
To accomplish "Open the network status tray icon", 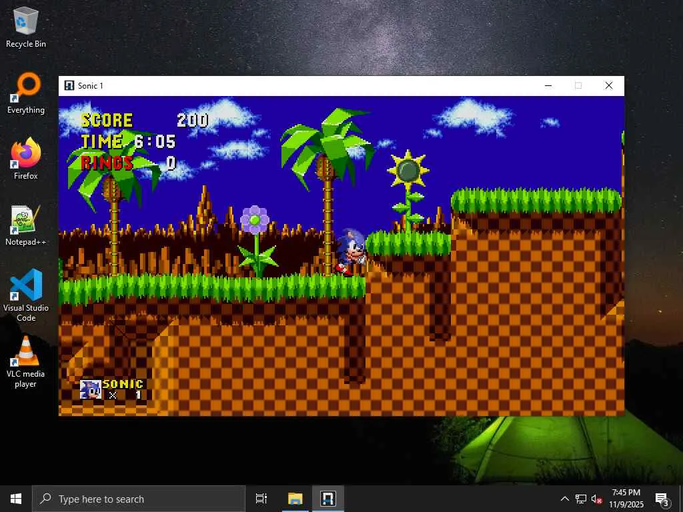I will point(581,499).
